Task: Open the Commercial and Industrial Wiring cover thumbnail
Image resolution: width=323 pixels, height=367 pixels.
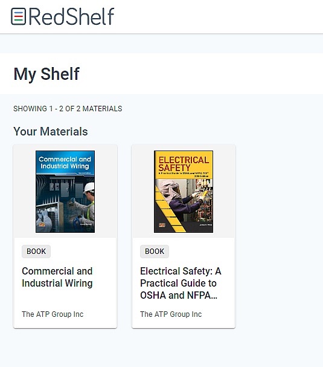Action: (65, 192)
